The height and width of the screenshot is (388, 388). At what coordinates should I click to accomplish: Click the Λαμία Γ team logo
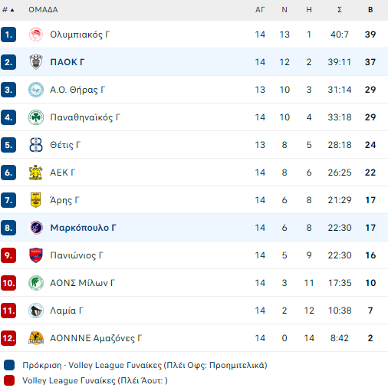36,311
